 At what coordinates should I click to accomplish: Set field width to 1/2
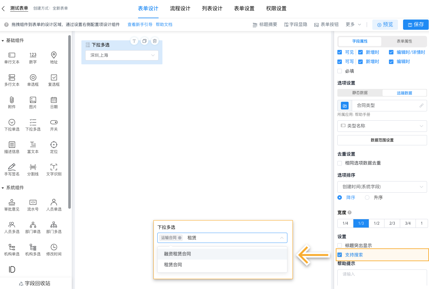point(376,223)
